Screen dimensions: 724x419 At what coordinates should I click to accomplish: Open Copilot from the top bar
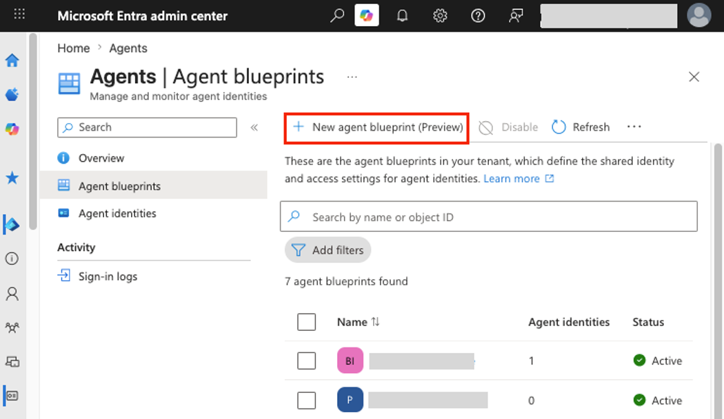tap(367, 15)
